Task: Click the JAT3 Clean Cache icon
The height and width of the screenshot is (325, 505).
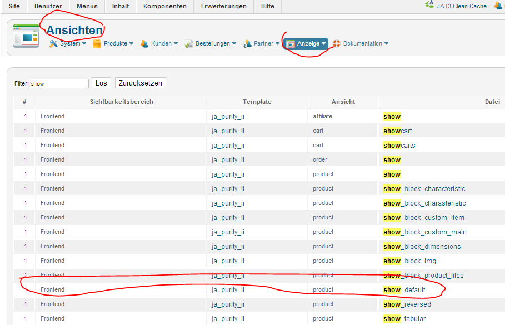Action: (429, 6)
